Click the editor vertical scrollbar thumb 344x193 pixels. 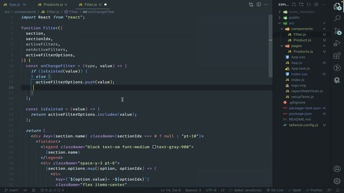click(270, 46)
